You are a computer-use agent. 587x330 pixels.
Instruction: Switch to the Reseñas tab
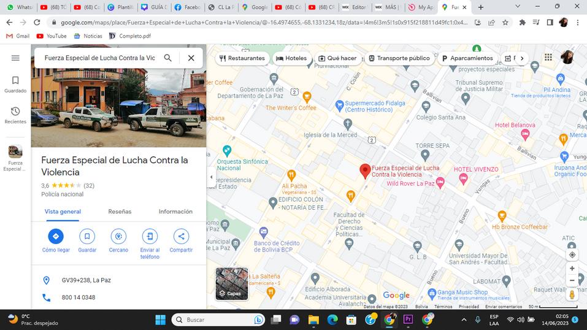[120, 212]
